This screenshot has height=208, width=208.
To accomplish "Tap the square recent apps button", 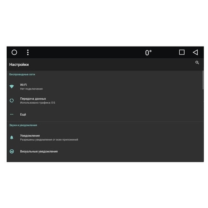I will (182, 52).
